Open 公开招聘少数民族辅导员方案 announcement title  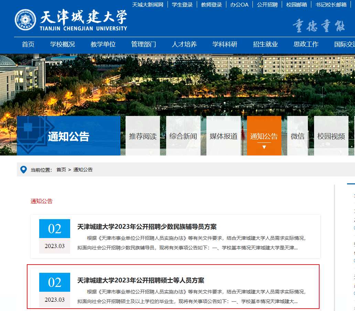(147, 227)
